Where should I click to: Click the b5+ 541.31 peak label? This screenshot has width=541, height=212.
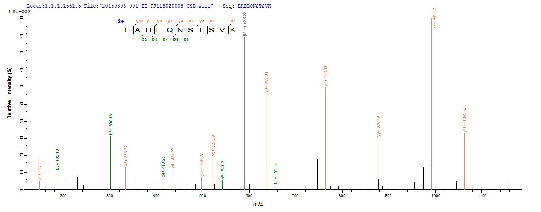click(x=222, y=169)
